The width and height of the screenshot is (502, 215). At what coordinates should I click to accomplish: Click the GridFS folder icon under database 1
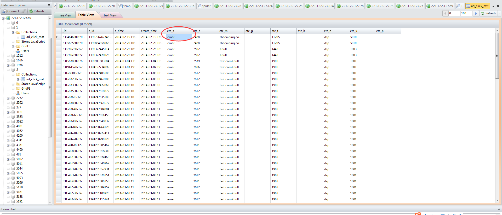[18, 46]
